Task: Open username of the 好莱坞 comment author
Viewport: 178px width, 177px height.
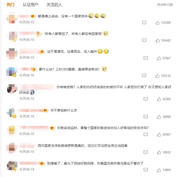Action: [35, 127]
